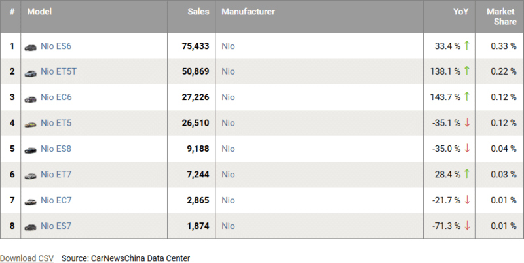Click the Nio ES7 car thumbnail icon
Viewport: 524px width, 263px height.
click(x=31, y=226)
